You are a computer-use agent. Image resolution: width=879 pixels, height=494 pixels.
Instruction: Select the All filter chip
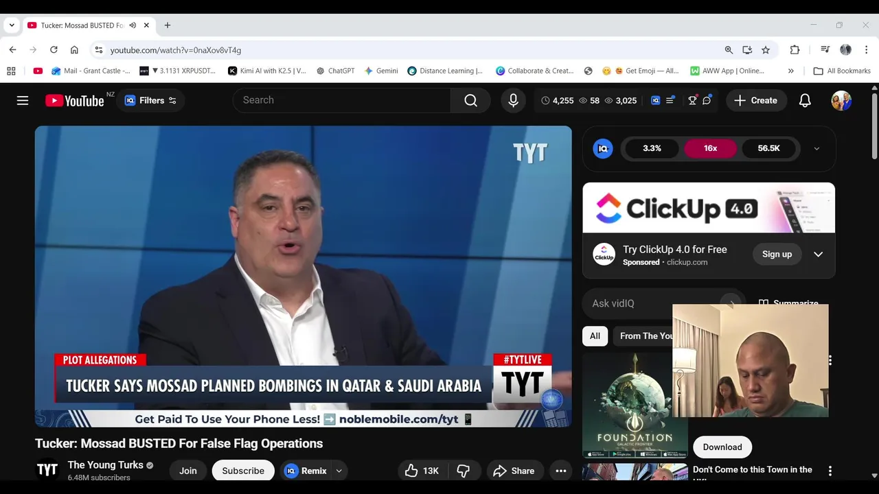coord(595,336)
